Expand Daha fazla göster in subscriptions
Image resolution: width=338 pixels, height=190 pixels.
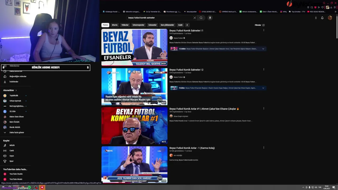coord(14,132)
